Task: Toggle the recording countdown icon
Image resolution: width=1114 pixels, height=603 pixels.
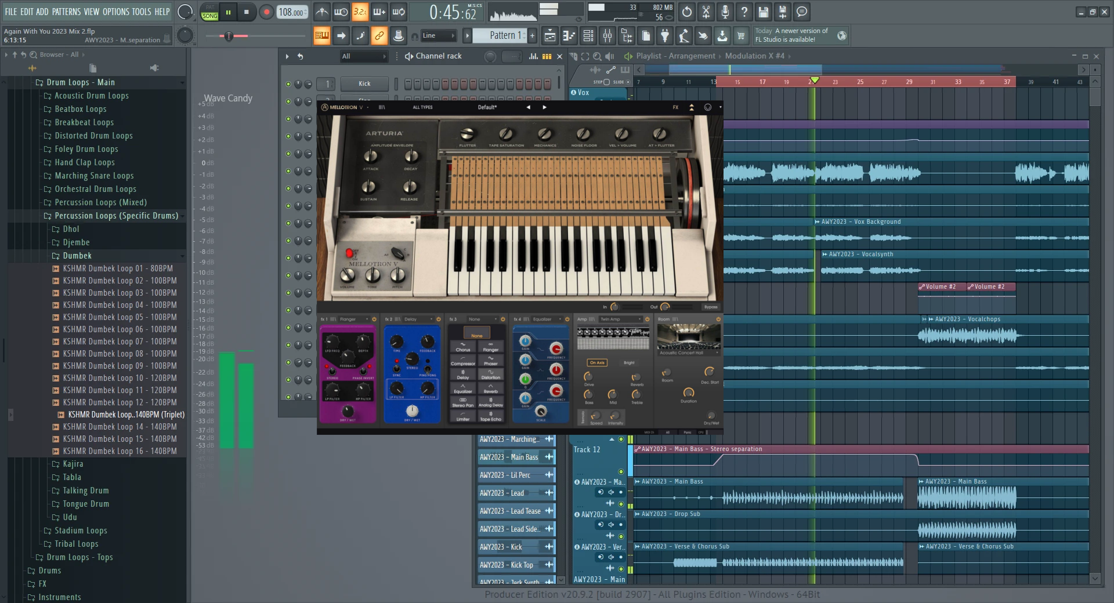Action: 360,12
